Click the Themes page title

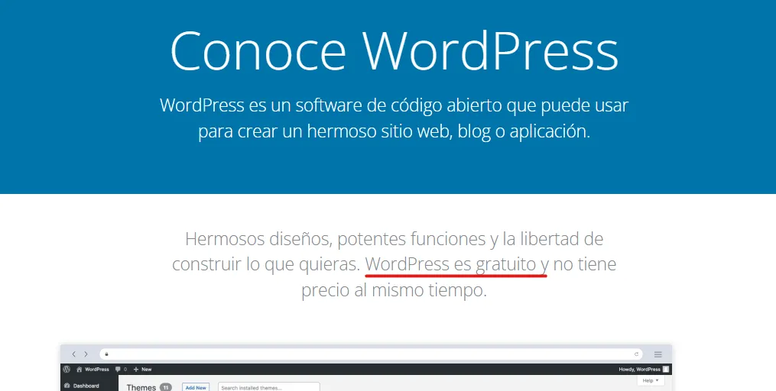(141, 387)
